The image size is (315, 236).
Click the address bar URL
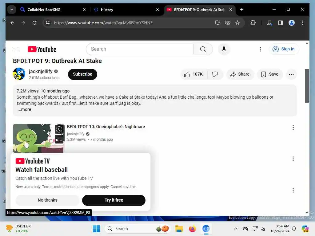click(x=103, y=23)
